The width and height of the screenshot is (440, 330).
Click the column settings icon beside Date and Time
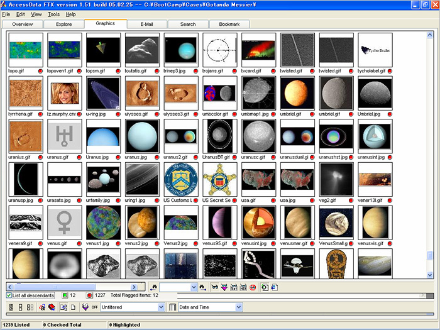click(x=173, y=307)
